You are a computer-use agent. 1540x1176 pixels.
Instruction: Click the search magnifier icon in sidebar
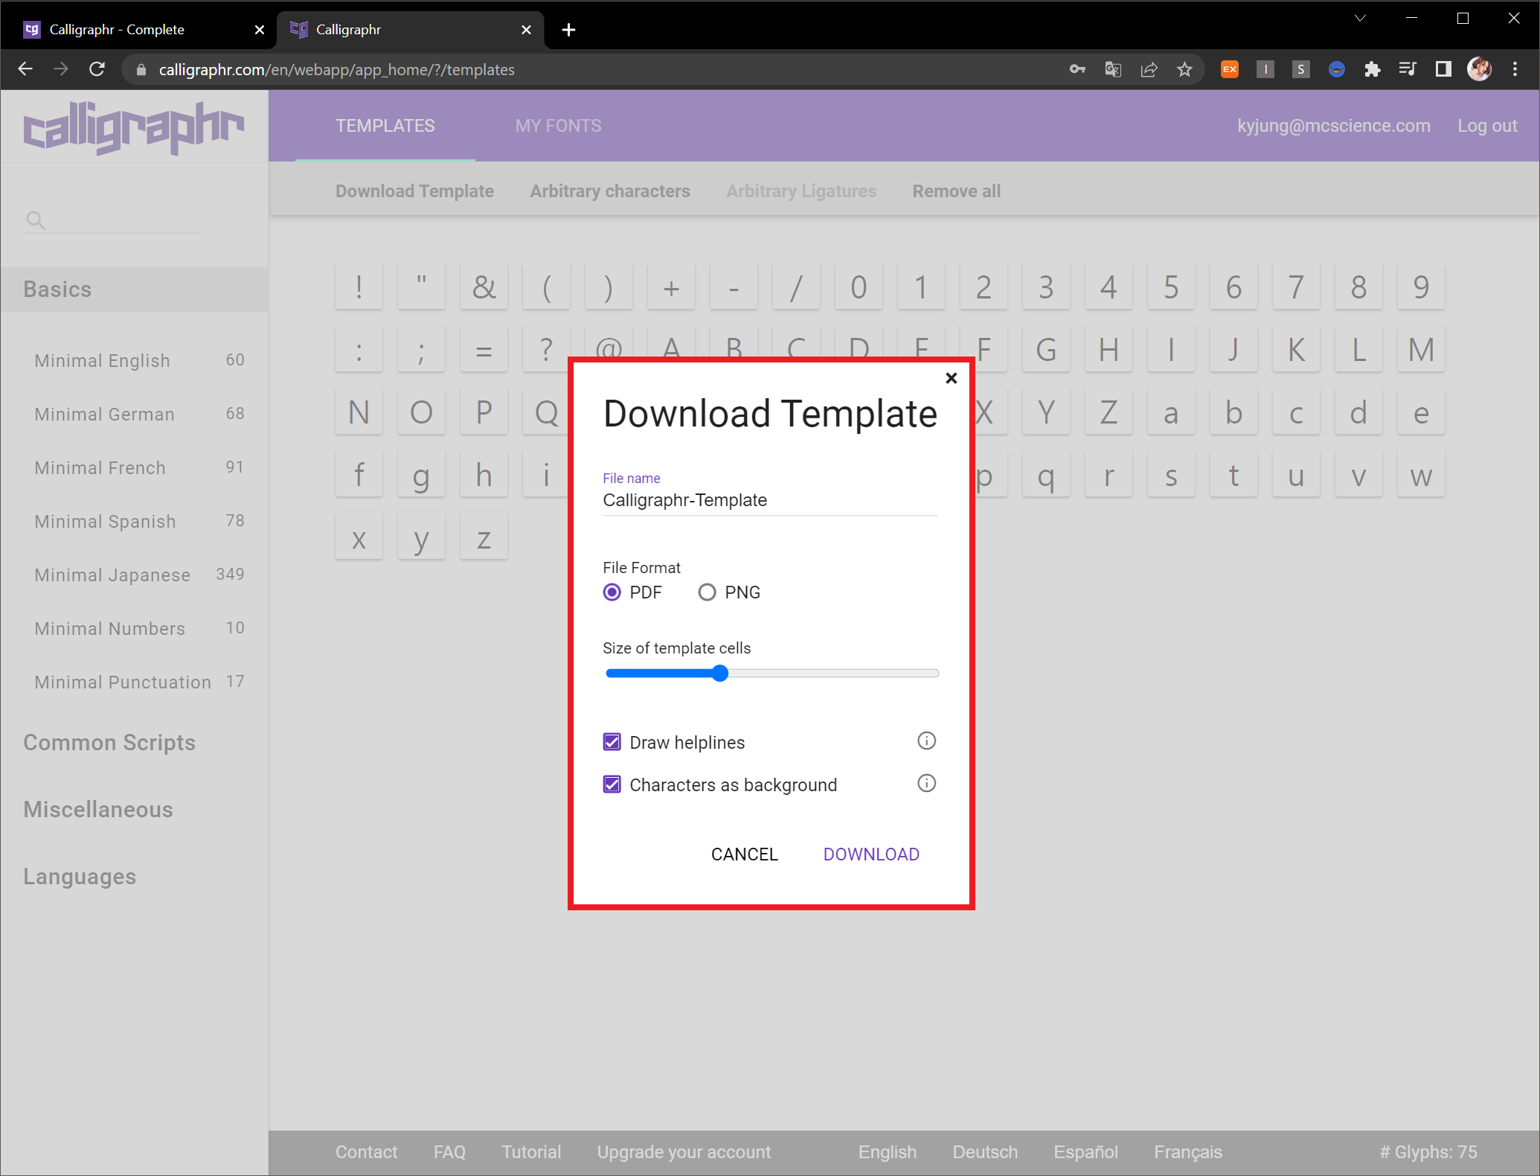point(35,220)
